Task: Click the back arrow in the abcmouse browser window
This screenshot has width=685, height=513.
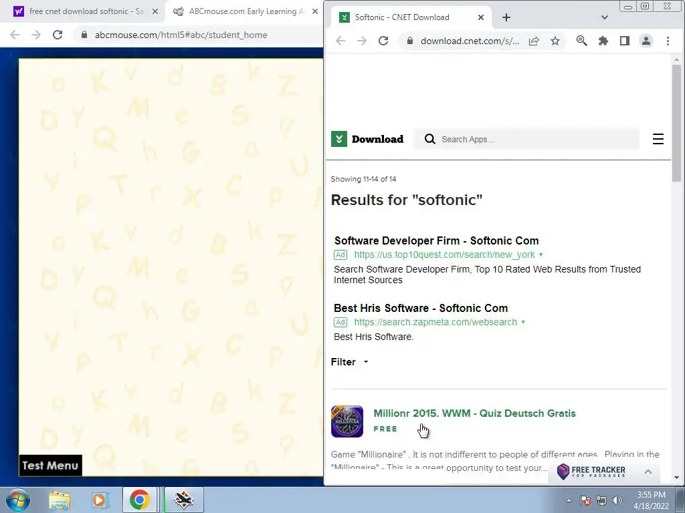Action: (x=15, y=35)
